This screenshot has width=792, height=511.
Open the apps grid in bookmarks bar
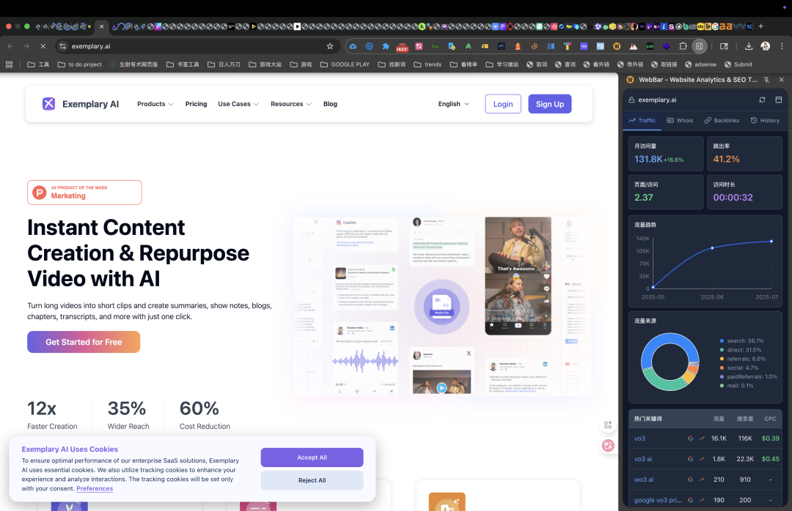(x=9, y=64)
